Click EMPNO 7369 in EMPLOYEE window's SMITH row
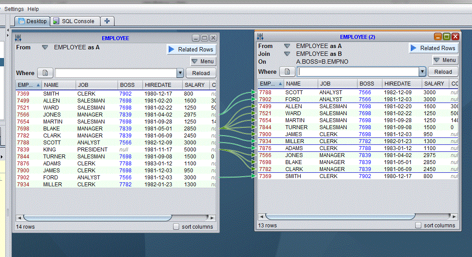Viewport: 472px width, 257px height. pyautogui.click(x=23, y=94)
